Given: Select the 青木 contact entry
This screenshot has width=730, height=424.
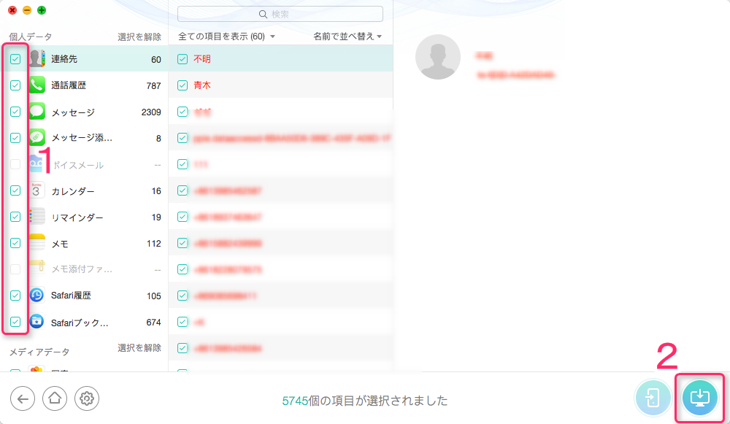Looking at the screenshot, I should tap(202, 85).
